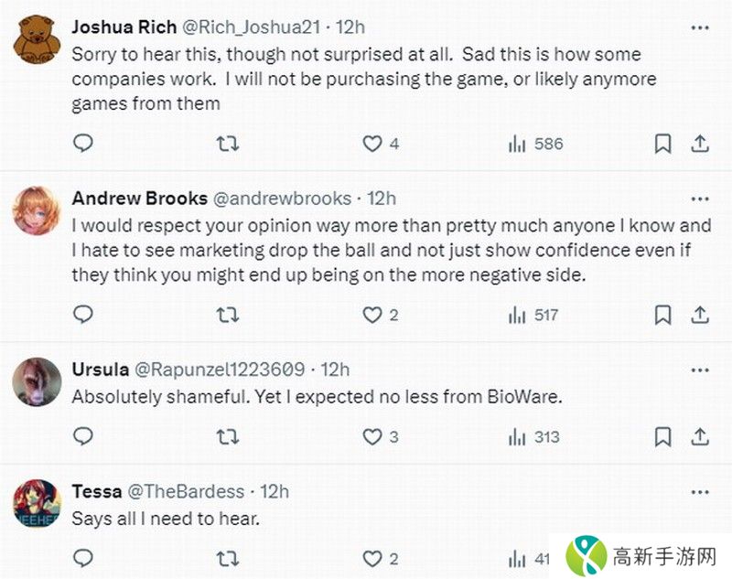732x579 pixels.
Task: Open more options on Joshua Rich's tweet
Action: coord(699,27)
